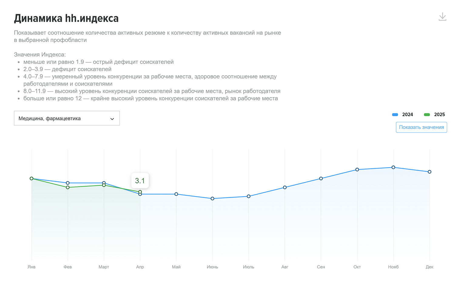Click the Март axis label

click(x=104, y=267)
